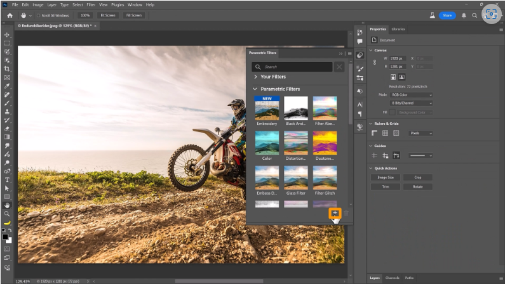Select the Zoom magnifier tool

click(x=7, y=214)
